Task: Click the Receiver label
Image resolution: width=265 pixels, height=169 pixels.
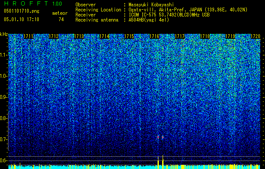Action: (86, 15)
